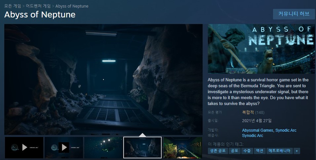The image size is (316, 160).
Task: Play the first trailer video thumbnail
Action: [x=24, y=147]
